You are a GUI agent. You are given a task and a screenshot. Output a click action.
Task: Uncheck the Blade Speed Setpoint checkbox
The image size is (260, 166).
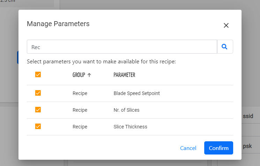click(x=38, y=93)
